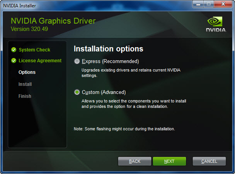
Task: Select the Finish step in sidebar
Action: point(25,96)
